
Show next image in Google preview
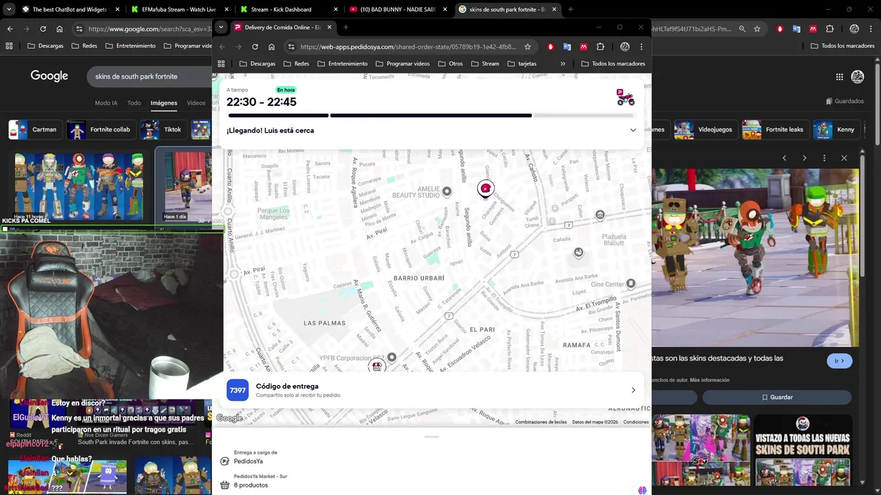(804, 158)
